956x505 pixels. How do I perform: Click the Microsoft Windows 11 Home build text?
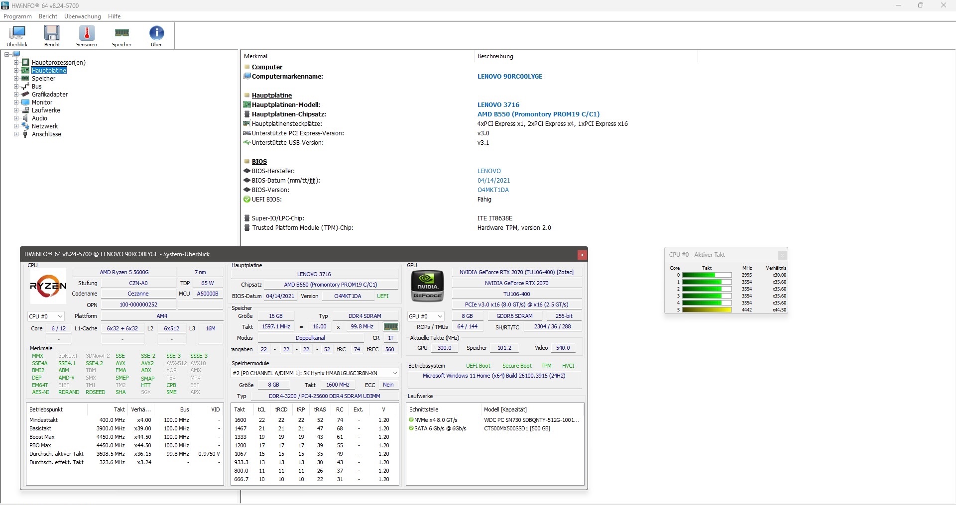494,376
